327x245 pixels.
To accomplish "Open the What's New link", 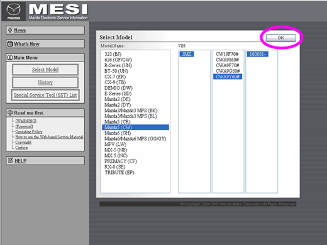I will click(26, 44).
